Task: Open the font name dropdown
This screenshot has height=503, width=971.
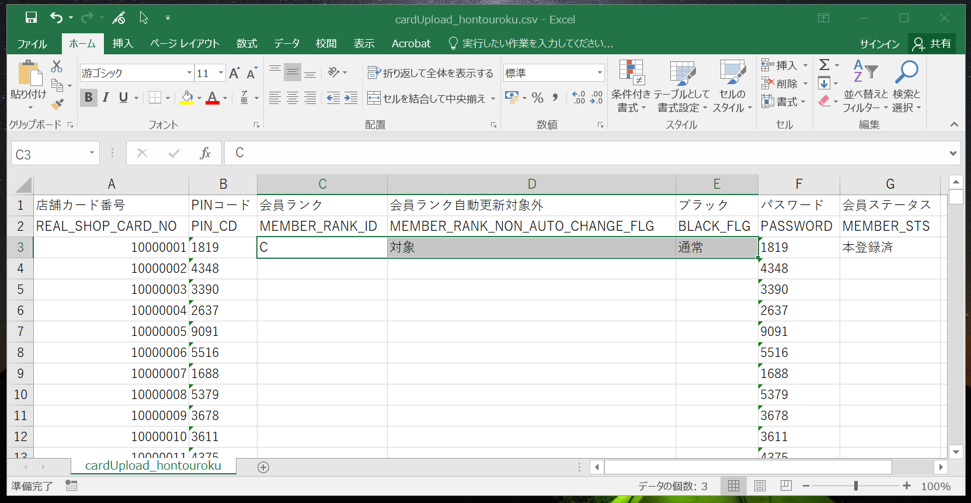Action: tap(189, 73)
